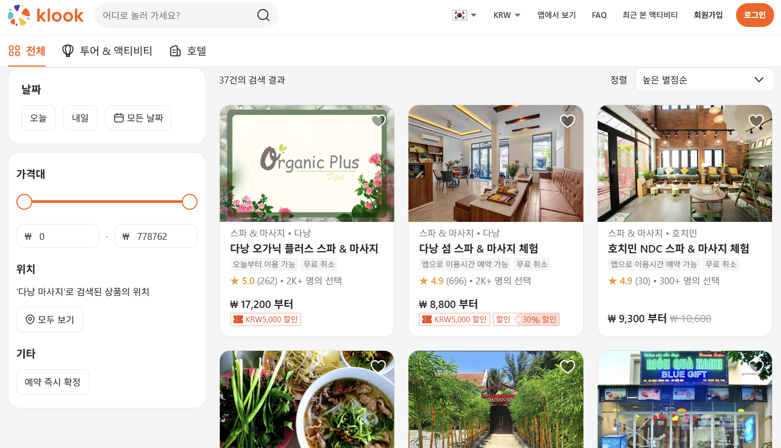The width and height of the screenshot is (781, 448).
Task: Click the Klook logo
Action: point(46,15)
